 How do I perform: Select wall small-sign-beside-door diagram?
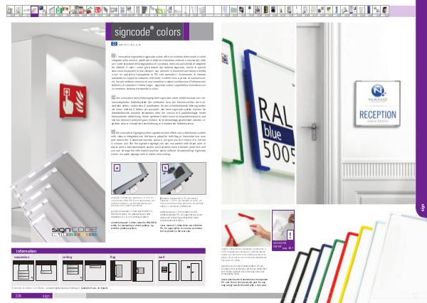point(191,270)
